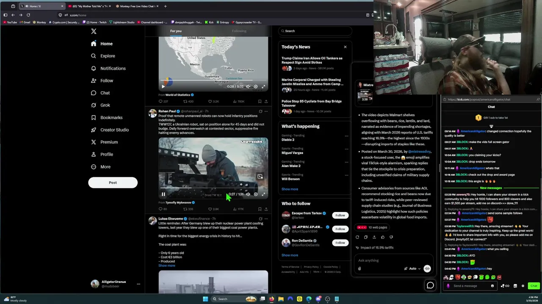The width and height of the screenshot is (542, 304).
Task: Fullscreen the Rohan Paul video
Action: 263,194
